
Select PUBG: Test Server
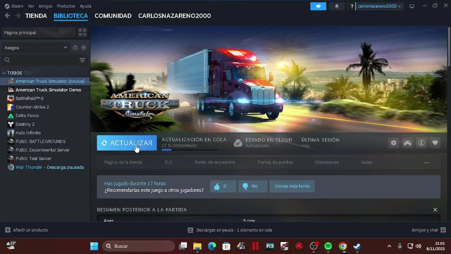45,158
